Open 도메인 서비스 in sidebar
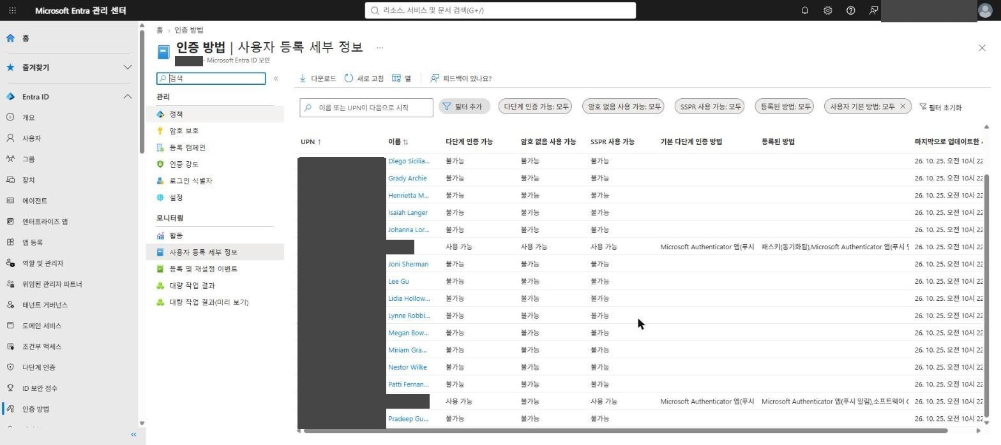The width and height of the screenshot is (1001, 445). pos(41,326)
